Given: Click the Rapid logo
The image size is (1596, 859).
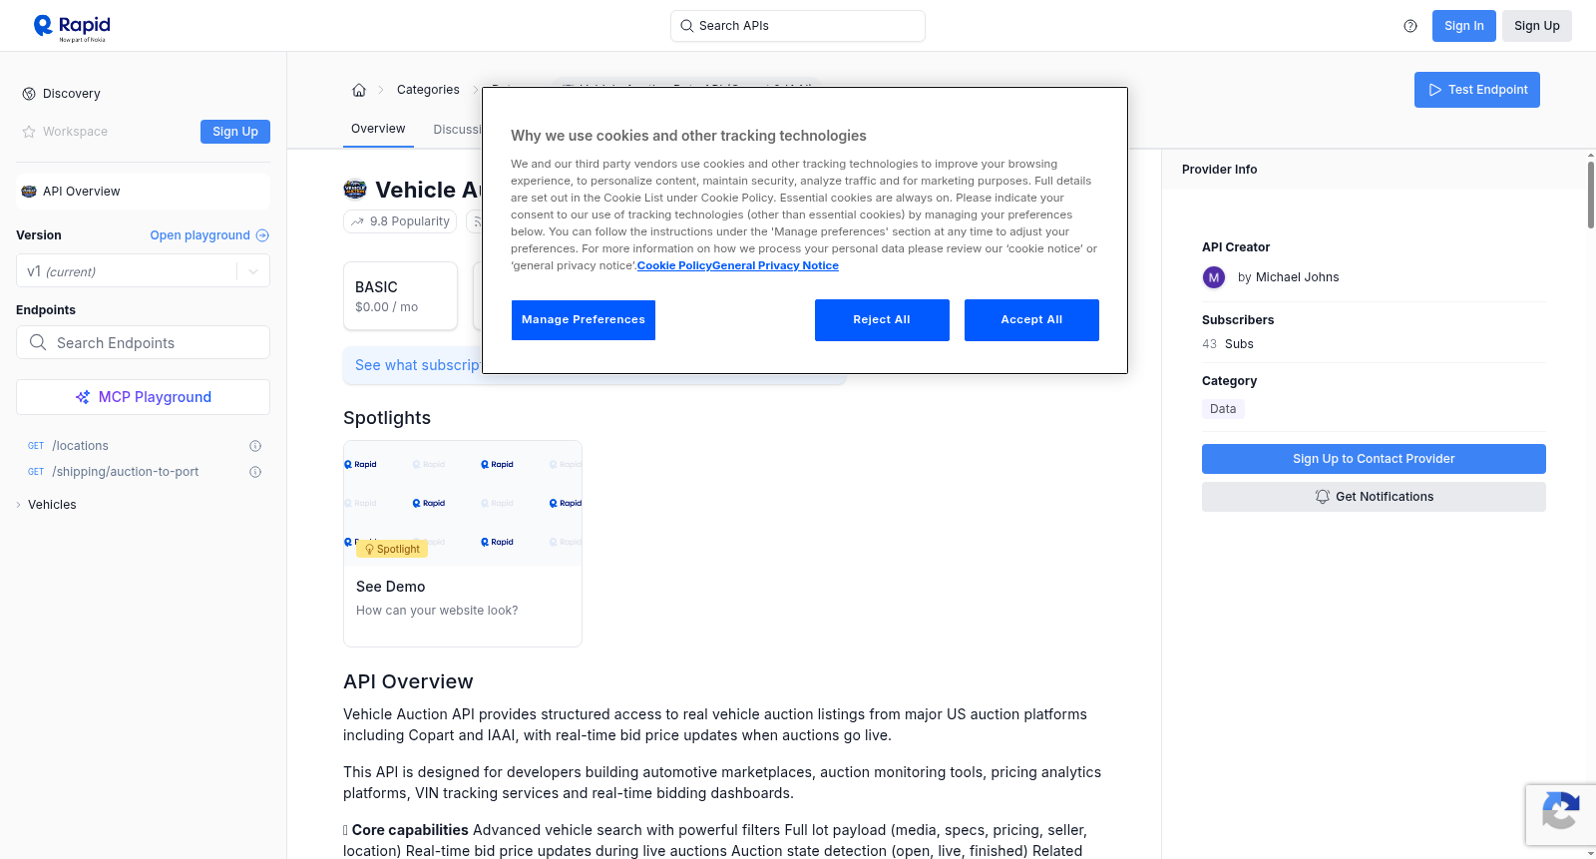Looking at the screenshot, I should click(72, 27).
